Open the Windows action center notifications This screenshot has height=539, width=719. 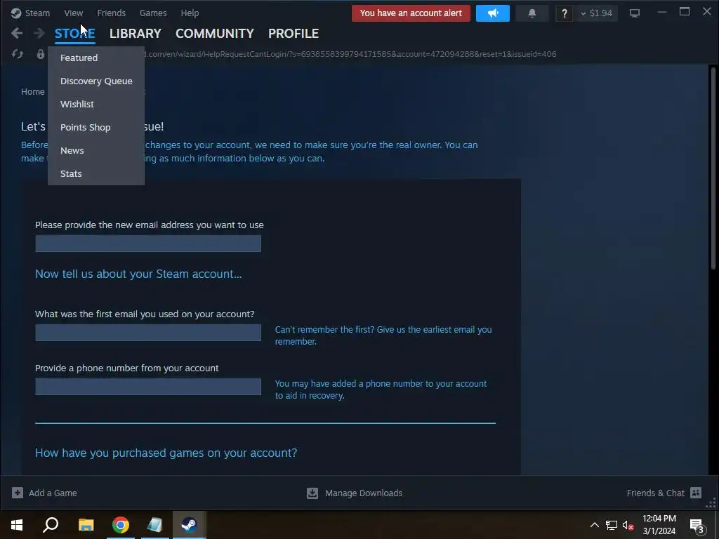[x=697, y=526]
